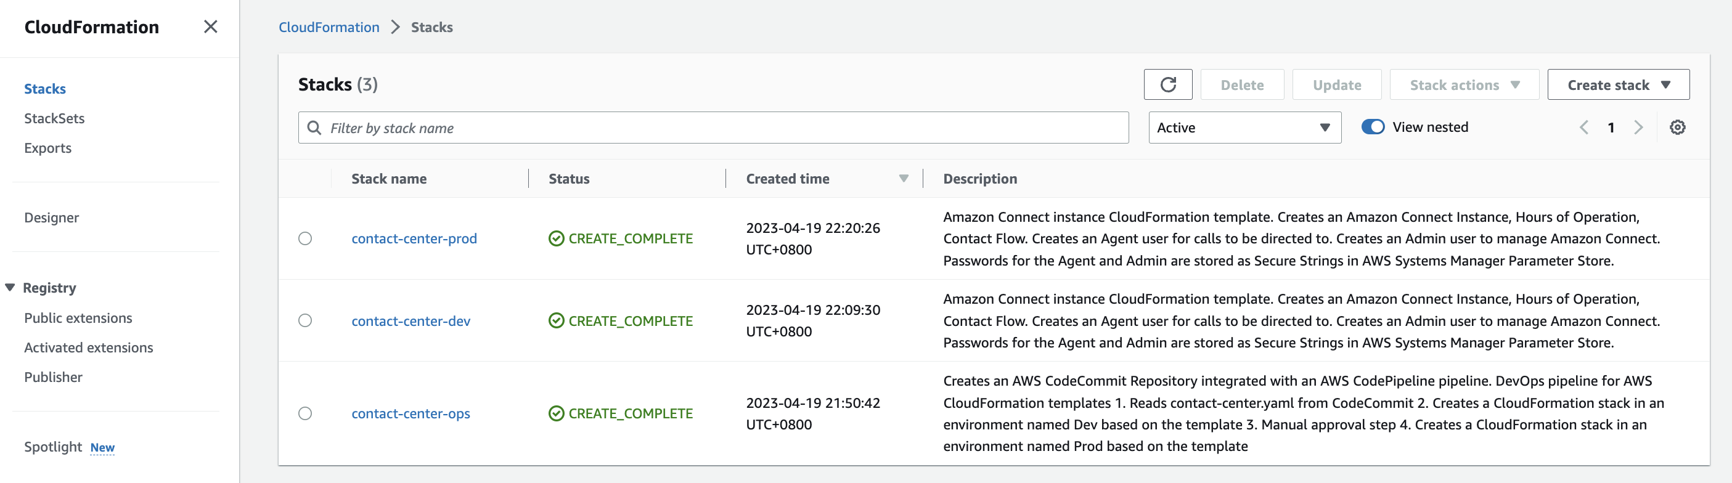The height and width of the screenshot is (483, 1732).
Task: Refresh the stacks list
Action: (x=1167, y=84)
